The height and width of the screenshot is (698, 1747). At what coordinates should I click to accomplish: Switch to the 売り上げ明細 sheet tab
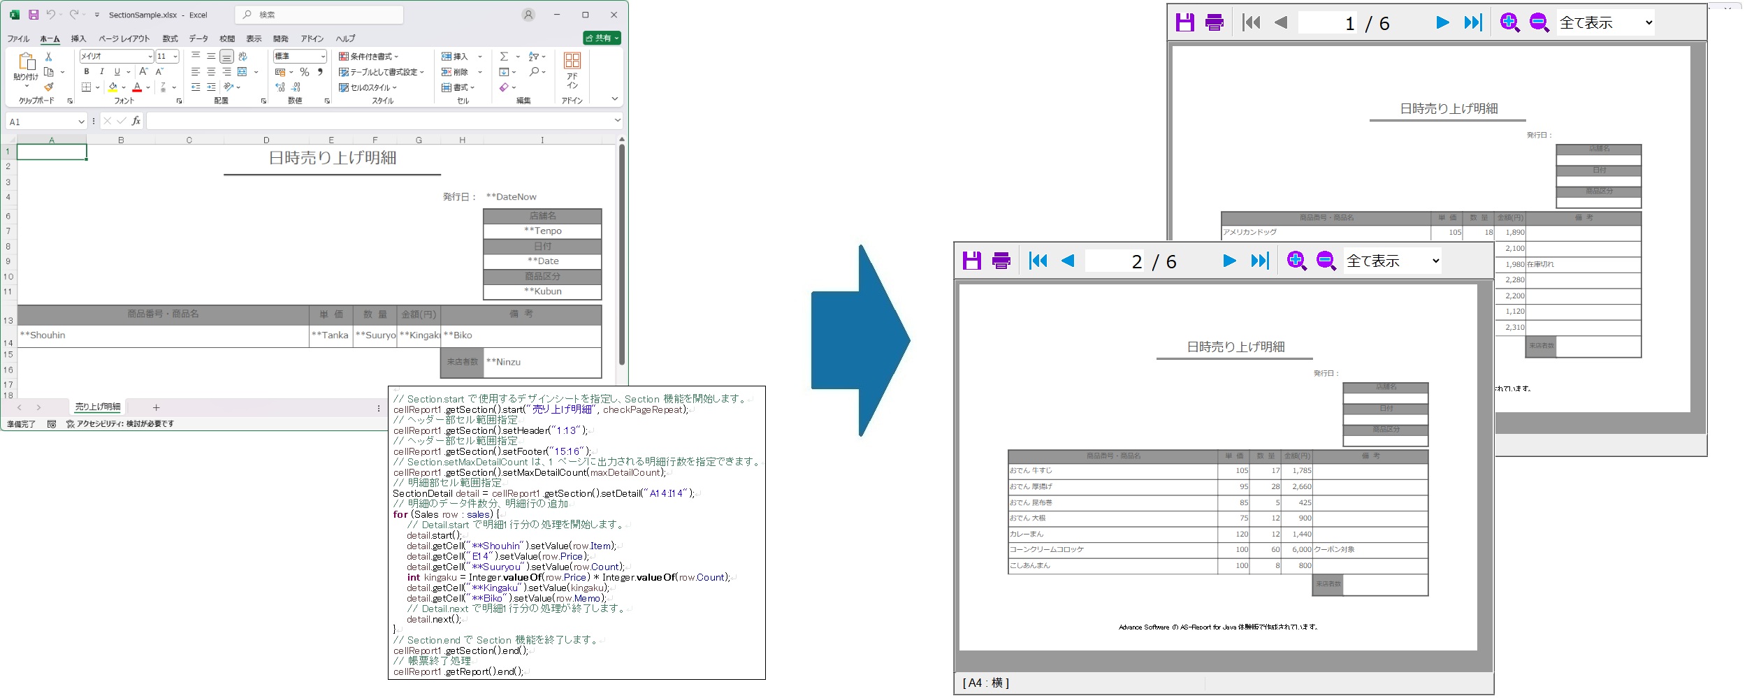[x=98, y=407]
